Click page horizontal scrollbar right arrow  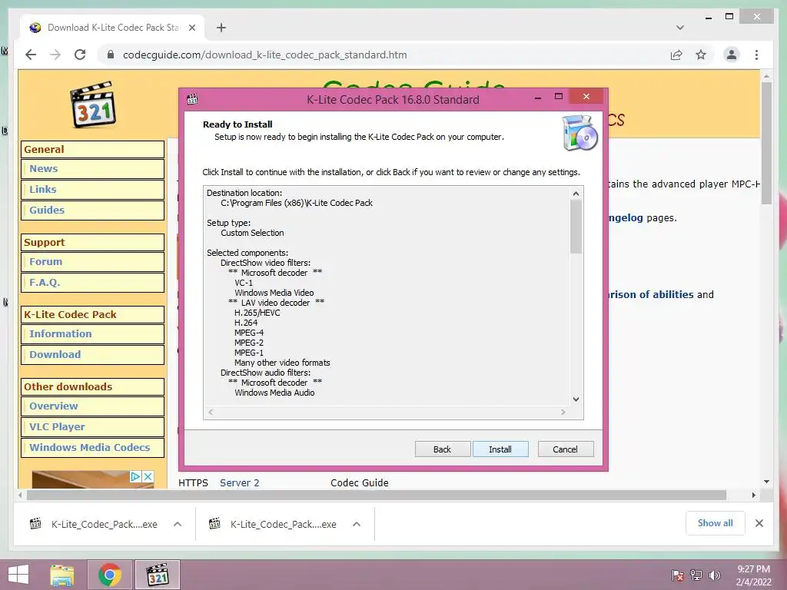pos(753,496)
